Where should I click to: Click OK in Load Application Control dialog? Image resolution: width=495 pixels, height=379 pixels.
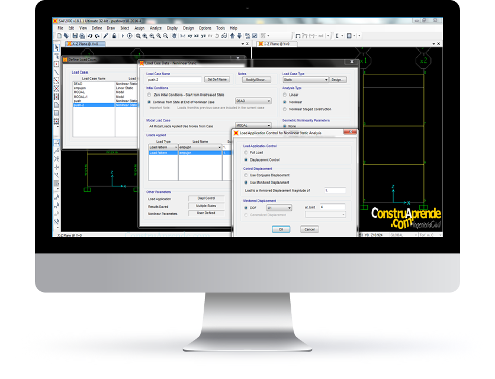[281, 229]
